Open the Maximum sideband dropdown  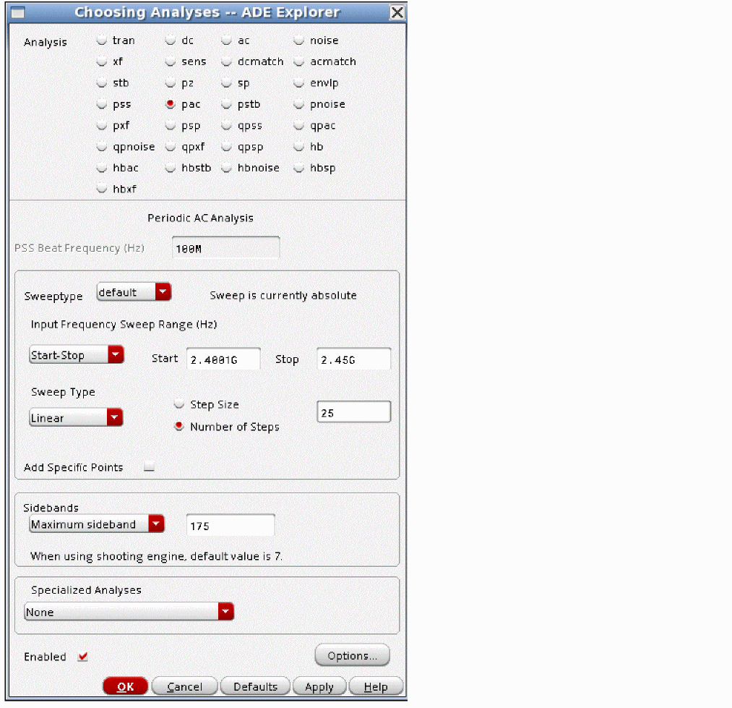click(x=97, y=524)
